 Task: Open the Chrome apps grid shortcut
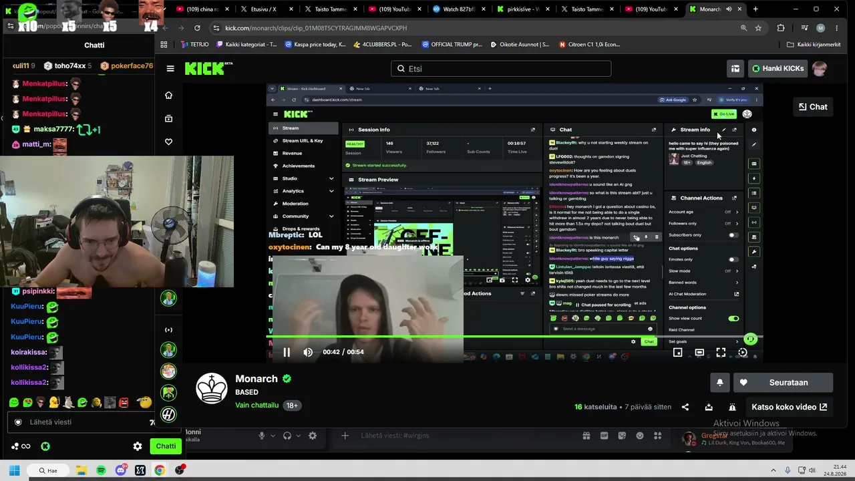tap(164, 45)
